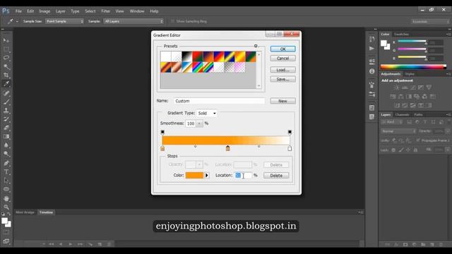Select the Move tool
The width and height of the screenshot is (452, 254).
(6, 40)
